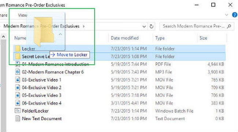Viewport: 238px width, 132px height.
Task: Select the 04-Exclusive Video 2 file name
Action: tap(42, 88)
